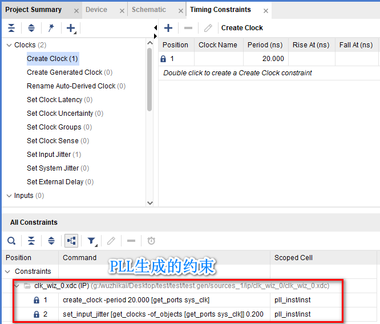
Task: Select Set Clock Groups (0)
Action: click(x=59, y=127)
